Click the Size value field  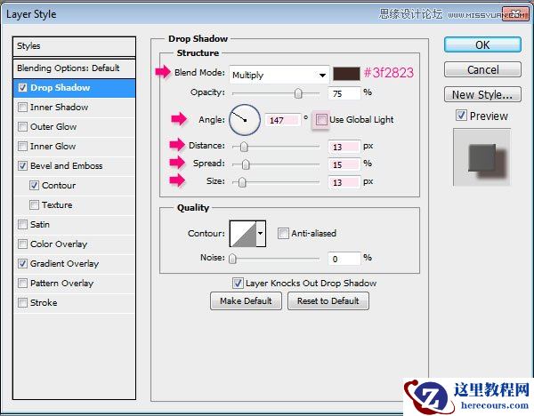[344, 182]
